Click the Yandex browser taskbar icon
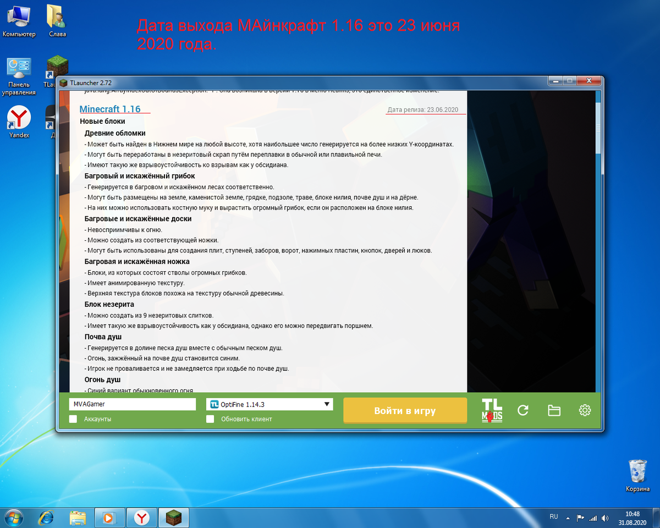Screen dimensions: 660x528 [142, 518]
